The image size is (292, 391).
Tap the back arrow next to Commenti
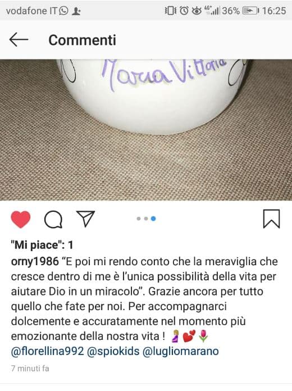click(x=19, y=40)
